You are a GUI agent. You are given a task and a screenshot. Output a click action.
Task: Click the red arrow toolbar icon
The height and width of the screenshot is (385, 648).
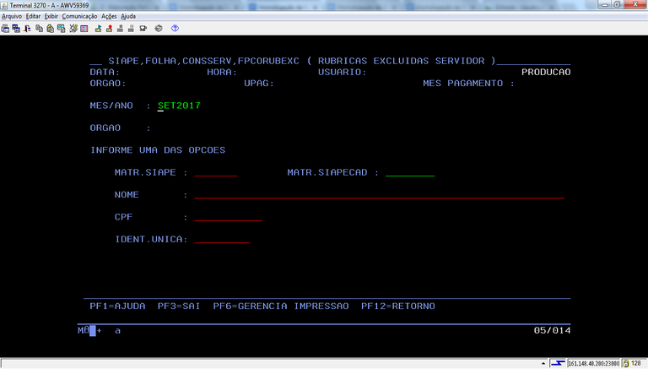pos(109,28)
